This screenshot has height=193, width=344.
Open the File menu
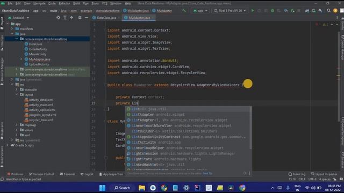pos(10,4)
